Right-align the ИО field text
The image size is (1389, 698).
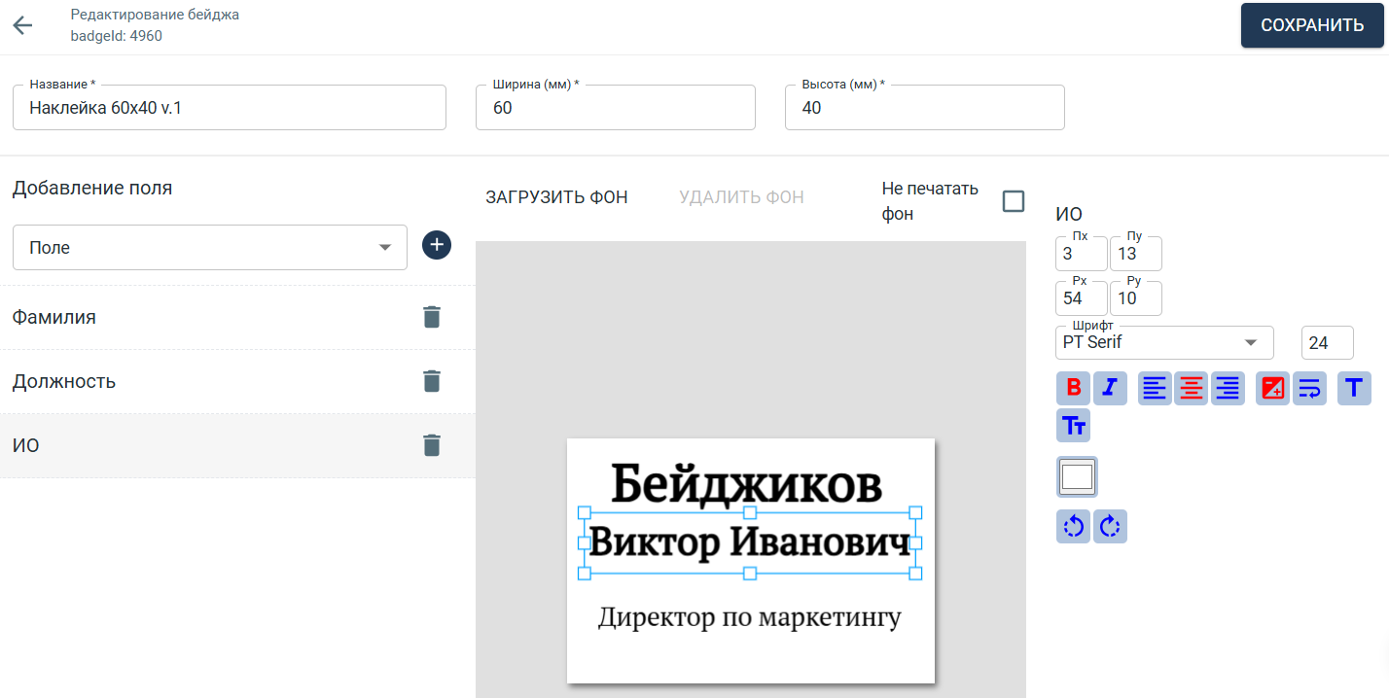pos(1228,388)
